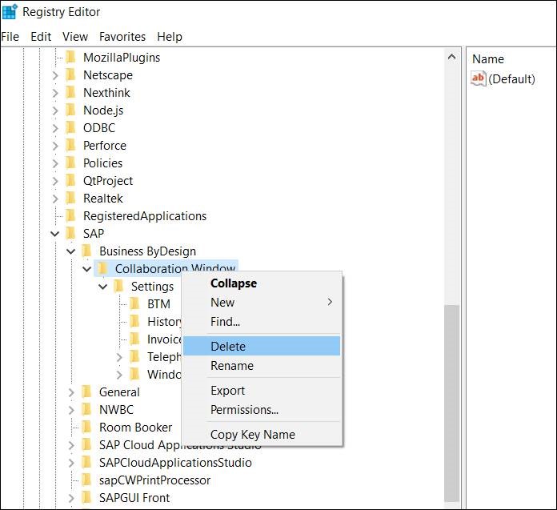
Task: Click the BTM folder icon
Action: point(135,304)
